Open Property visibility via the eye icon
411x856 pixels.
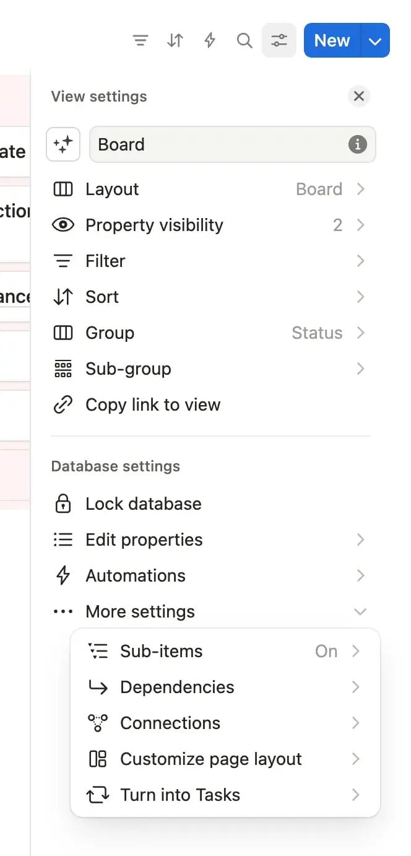click(x=63, y=225)
